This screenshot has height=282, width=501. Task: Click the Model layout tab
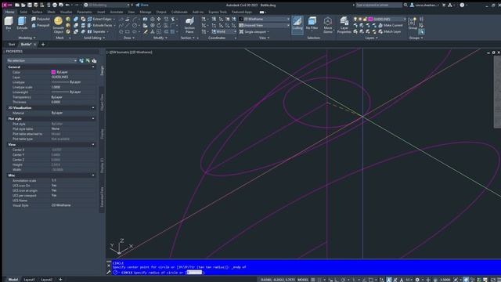click(13, 280)
